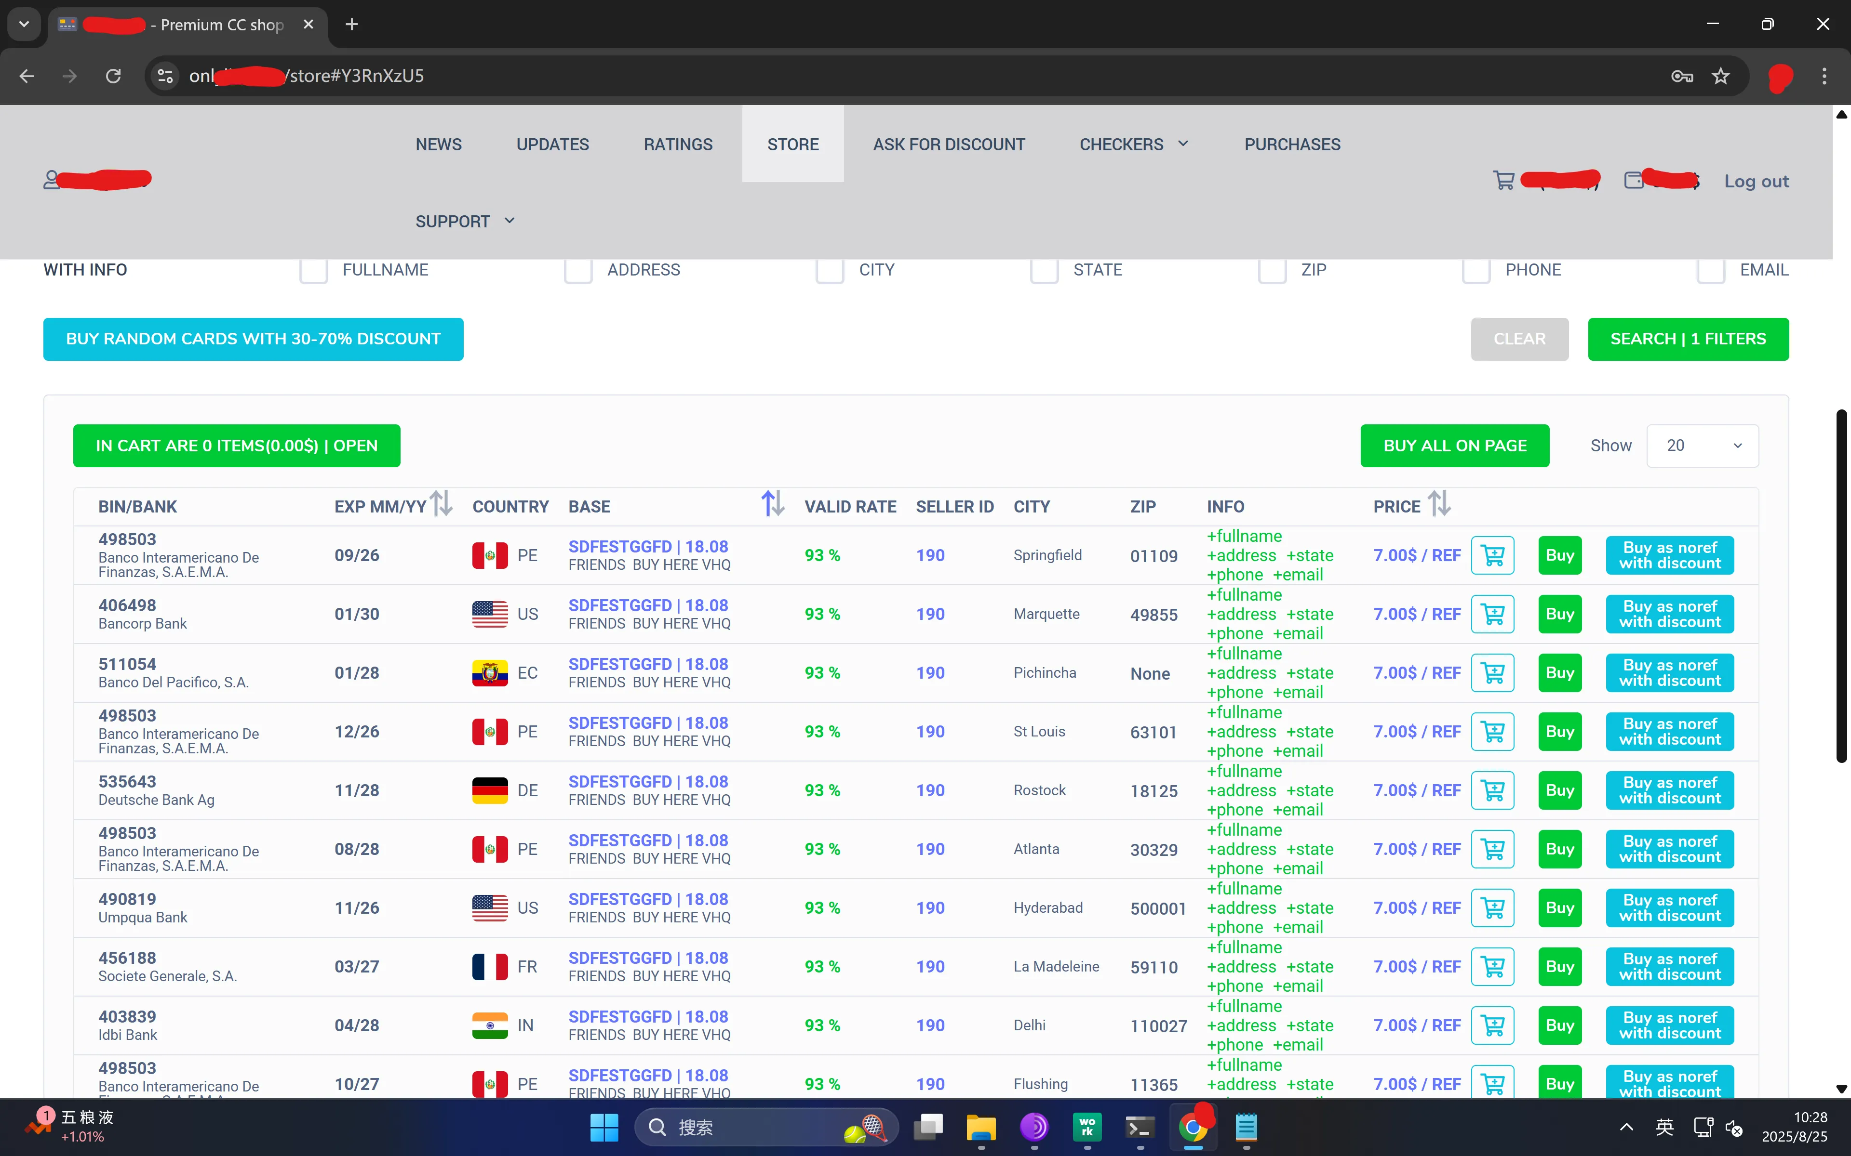The image size is (1851, 1156).
Task: Open the volume control in system tray
Action: 1735,1128
